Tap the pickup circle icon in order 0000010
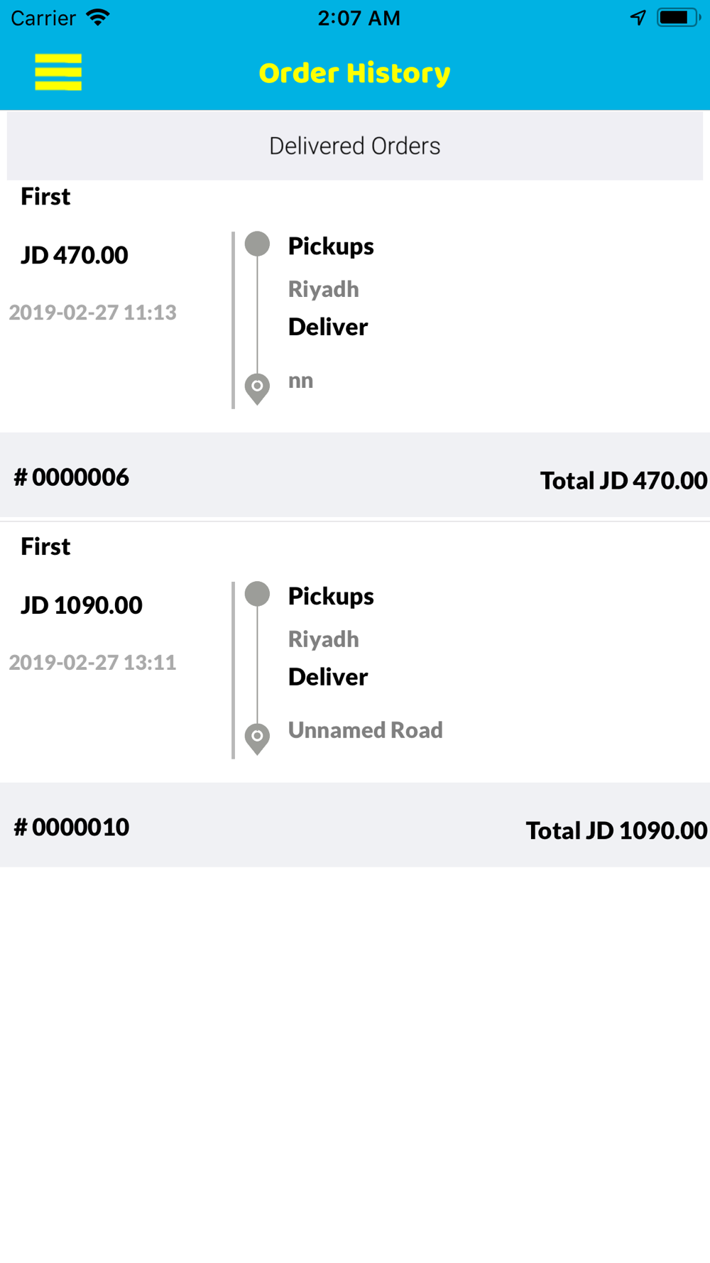The image size is (710, 1263). (x=257, y=594)
